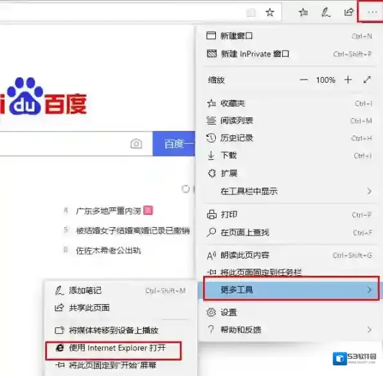383x376 pixels.
Task: Open the 广东多地严重内涝 news link
Action: 109,210
